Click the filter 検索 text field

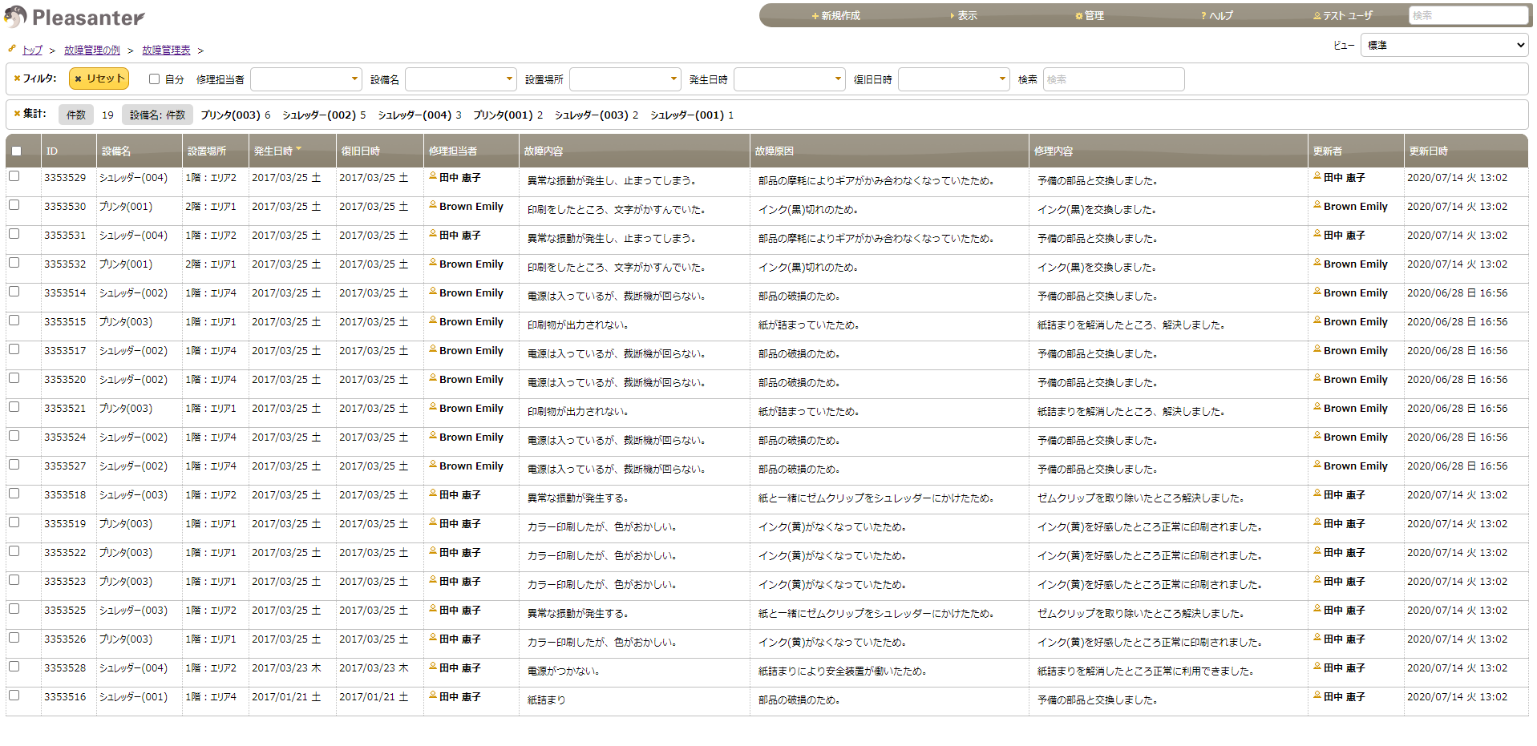point(1114,79)
